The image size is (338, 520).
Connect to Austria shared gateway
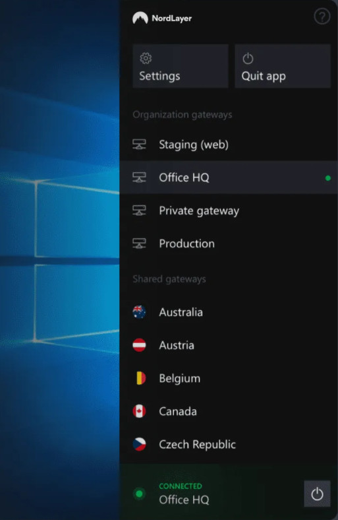click(229, 345)
